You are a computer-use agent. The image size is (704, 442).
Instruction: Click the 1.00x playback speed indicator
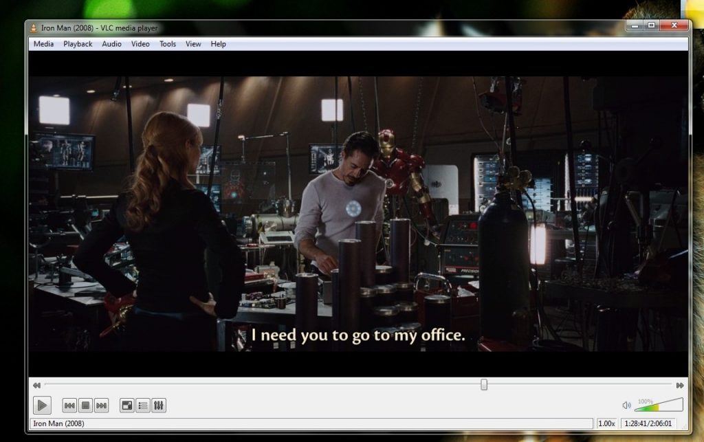tap(606, 423)
